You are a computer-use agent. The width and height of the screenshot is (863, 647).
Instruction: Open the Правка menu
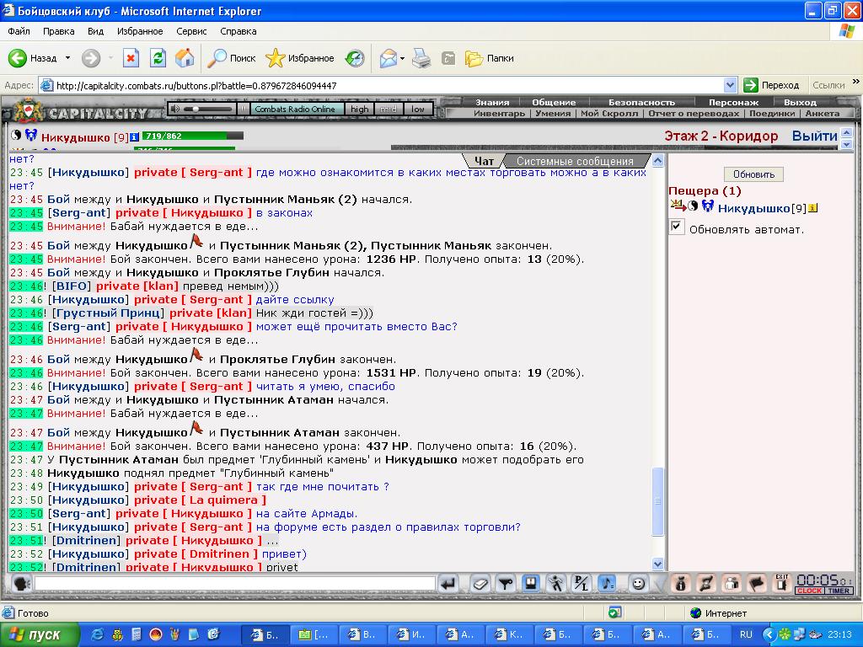point(58,31)
